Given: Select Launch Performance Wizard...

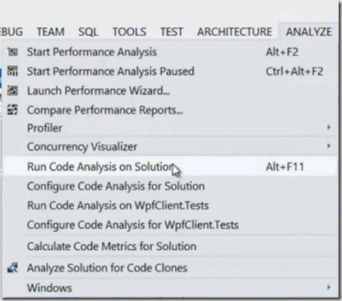Looking at the screenshot, I should 169,90.
